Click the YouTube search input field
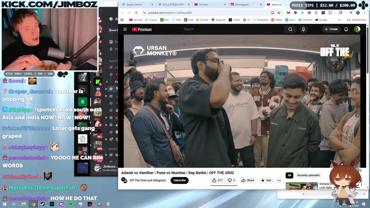Viewport: 370px width, 208px height. pyautogui.click(x=233, y=29)
